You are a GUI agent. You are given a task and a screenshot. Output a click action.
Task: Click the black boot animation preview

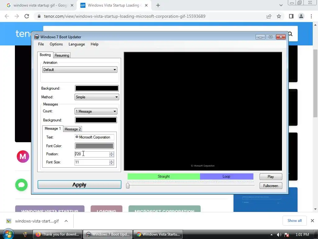(x=203, y=111)
